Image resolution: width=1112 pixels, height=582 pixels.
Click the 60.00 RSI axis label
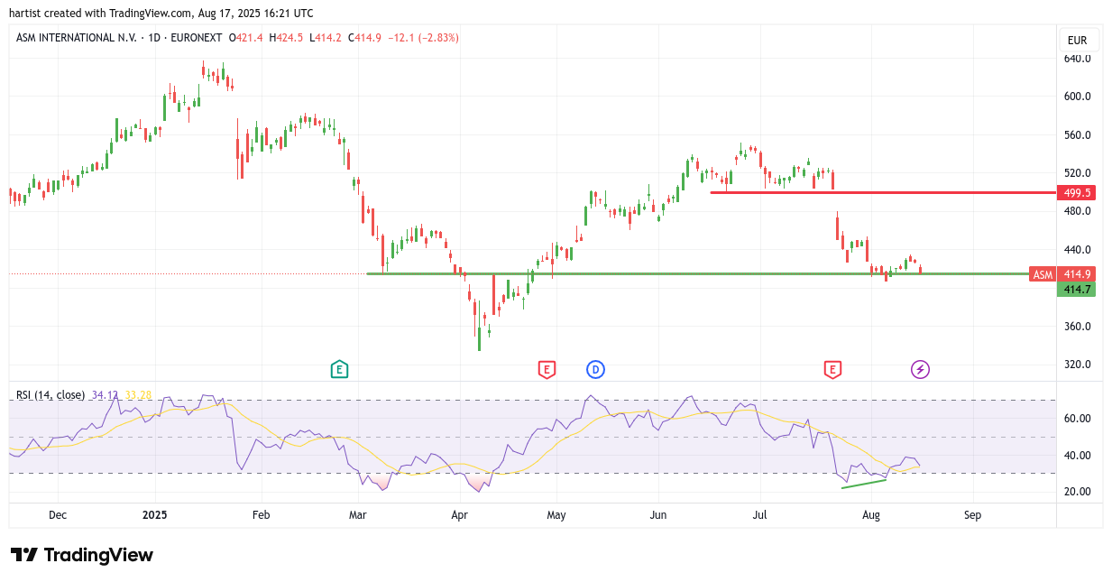pos(1078,419)
